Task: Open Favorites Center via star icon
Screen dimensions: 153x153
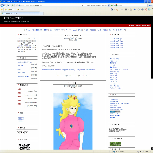Action: point(2,9)
